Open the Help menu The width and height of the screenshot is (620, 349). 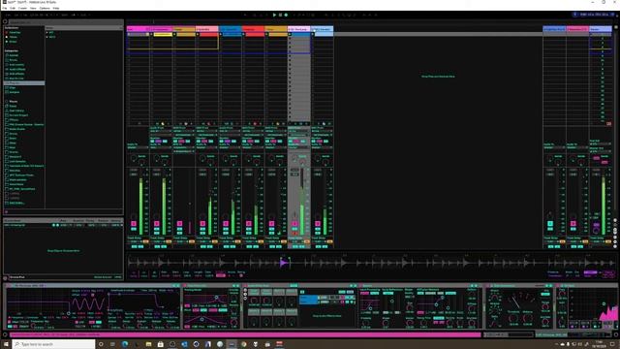[56, 8]
